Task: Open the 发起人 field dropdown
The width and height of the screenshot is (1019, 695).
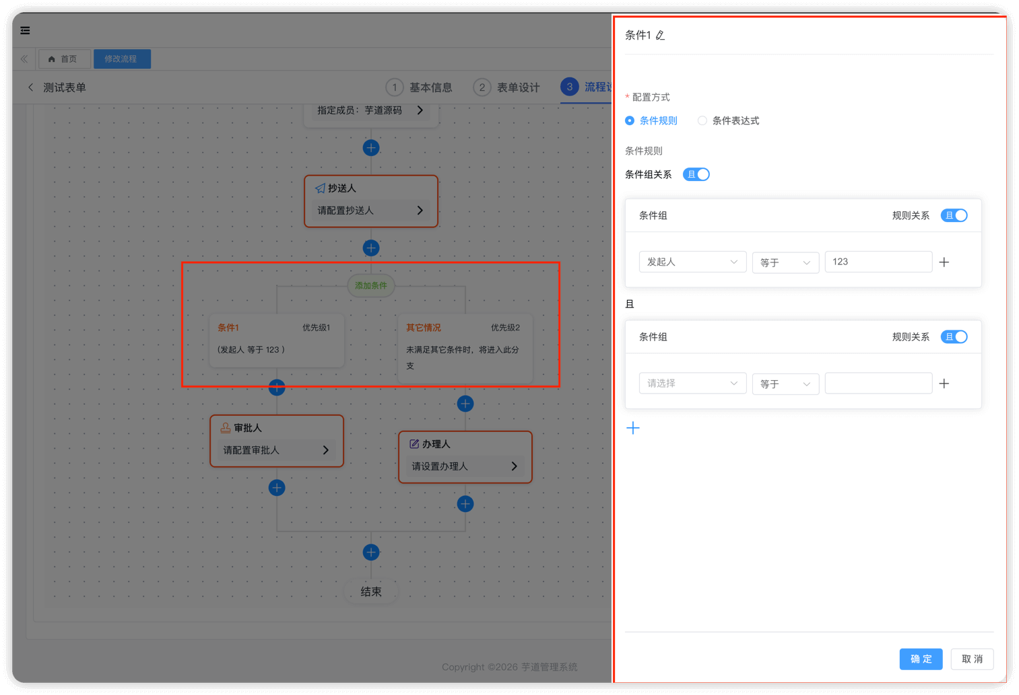Action: click(692, 262)
